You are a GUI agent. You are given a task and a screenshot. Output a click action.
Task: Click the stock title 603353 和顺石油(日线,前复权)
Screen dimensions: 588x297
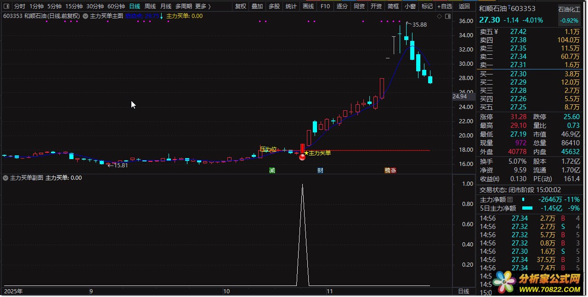click(x=41, y=16)
